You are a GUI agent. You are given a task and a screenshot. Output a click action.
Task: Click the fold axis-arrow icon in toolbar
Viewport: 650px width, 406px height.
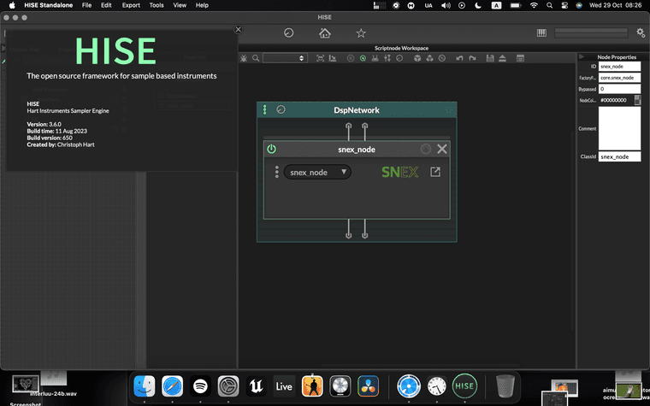point(333,58)
